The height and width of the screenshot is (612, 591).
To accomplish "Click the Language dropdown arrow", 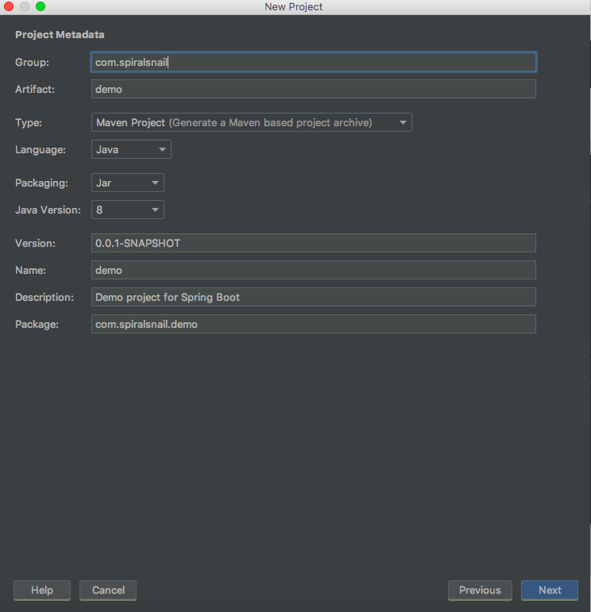I will (162, 149).
